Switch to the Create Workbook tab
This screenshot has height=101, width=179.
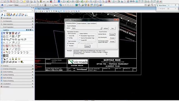[x=82, y=23]
